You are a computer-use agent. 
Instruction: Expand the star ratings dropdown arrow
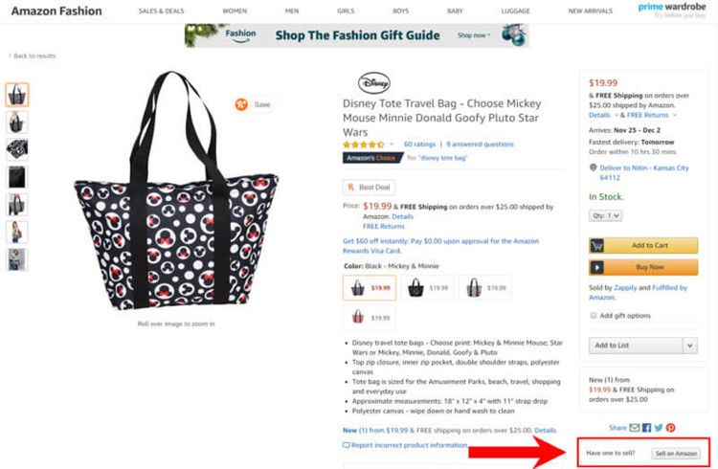point(392,145)
